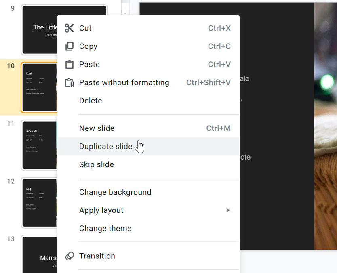
Task: Choose Delete from the context menu
Action: pos(90,101)
